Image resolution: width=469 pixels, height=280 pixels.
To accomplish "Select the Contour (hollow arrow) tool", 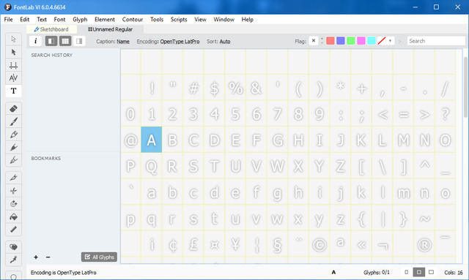I will [x=13, y=39].
